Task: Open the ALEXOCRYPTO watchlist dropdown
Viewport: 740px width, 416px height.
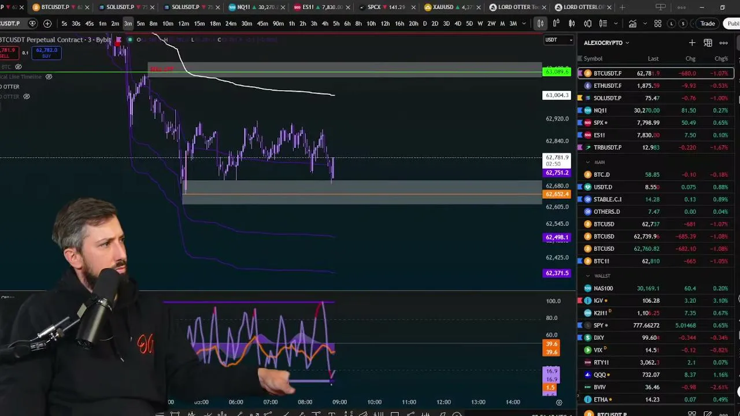Action: [x=606, y=43]
